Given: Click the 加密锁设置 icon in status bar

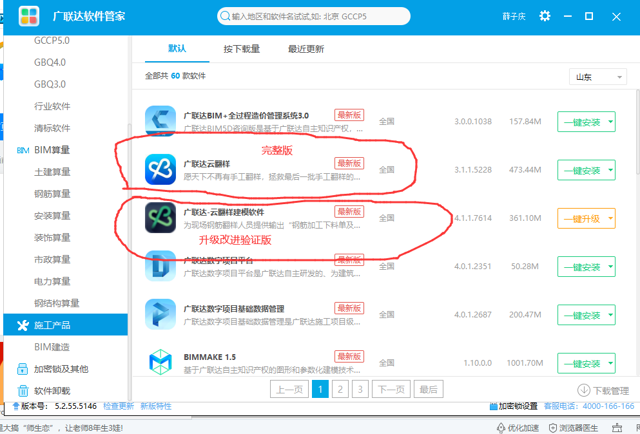Looking at the screenshot, I should click(493, 406).
